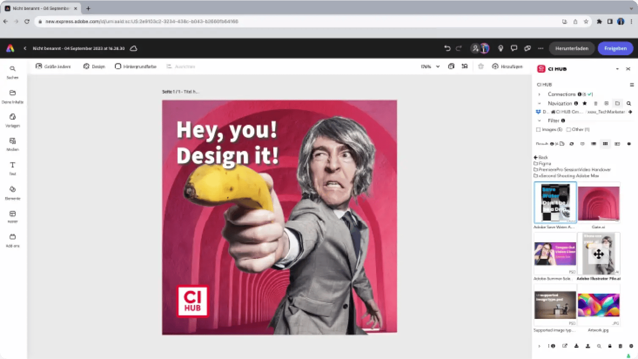The height and width of the screenshot is (359, 638).
Task: Select the Gate.ai thumbnail
Action: [599, 203]
